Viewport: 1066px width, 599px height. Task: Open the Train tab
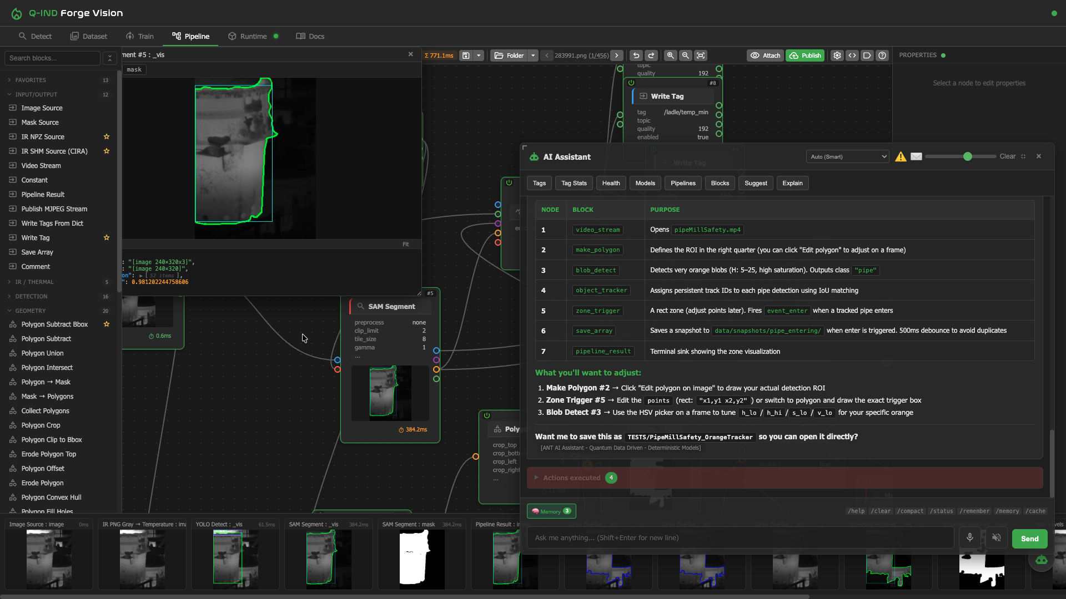tap(140, 36)
